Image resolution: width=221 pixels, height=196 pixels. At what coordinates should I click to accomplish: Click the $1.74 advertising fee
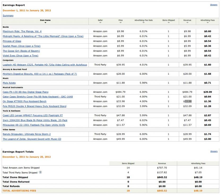coord(207,134)
